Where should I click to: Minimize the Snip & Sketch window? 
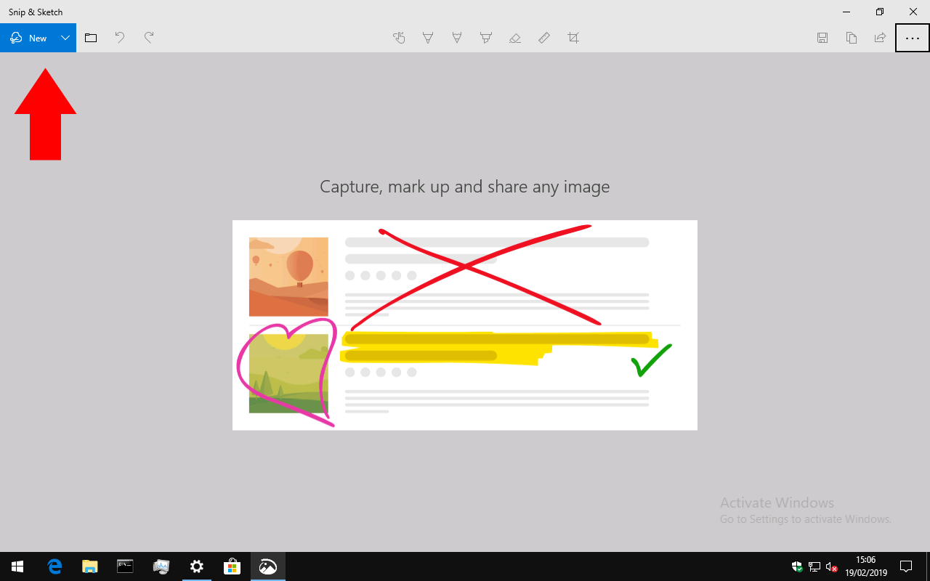point(846,12)
